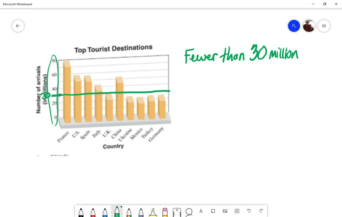Viewport: 342px width, 217px height.
Task: Select the yellow highlighter tool
Action: 153,212
